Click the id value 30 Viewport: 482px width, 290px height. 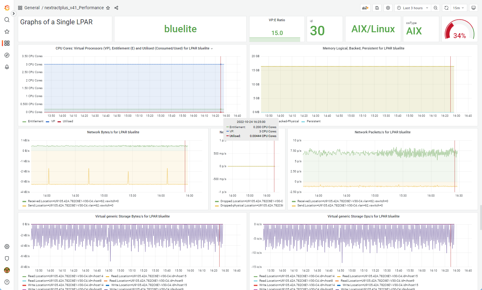pyautogui.click(x=317, y=31)
